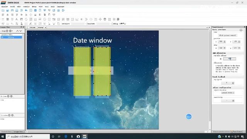The height and width of the screenshot is (139, 247).
Task: Open Task View from the taskbar
Action: coord(59,136)
